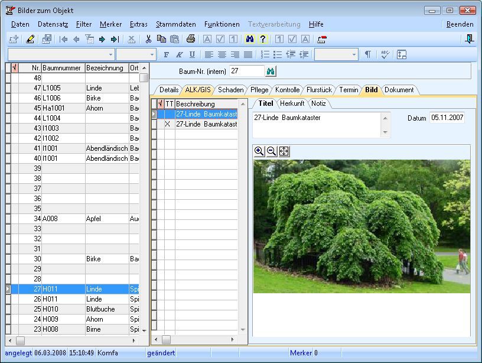Open the font size dropdown
Screen dimensions: 482x363
(152, 54)
